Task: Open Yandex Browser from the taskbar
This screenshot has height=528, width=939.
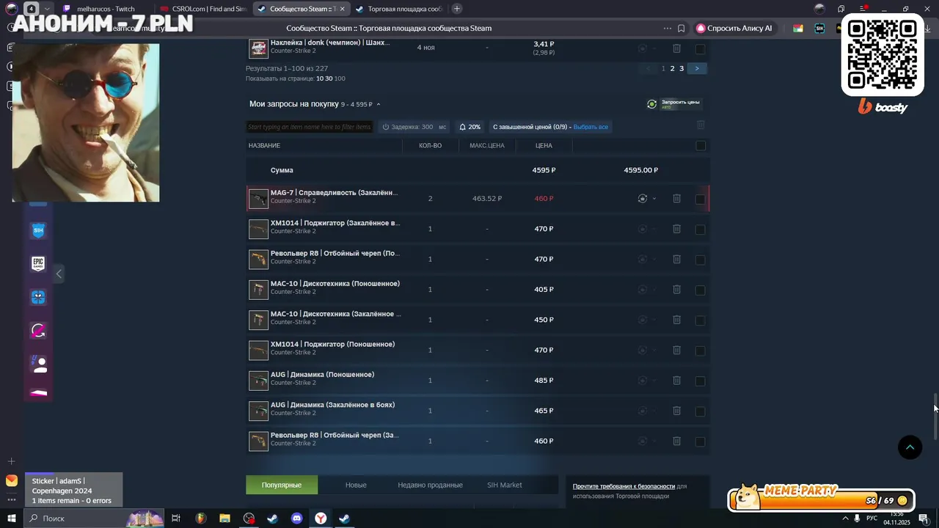Action: click(x=321, y=518)
